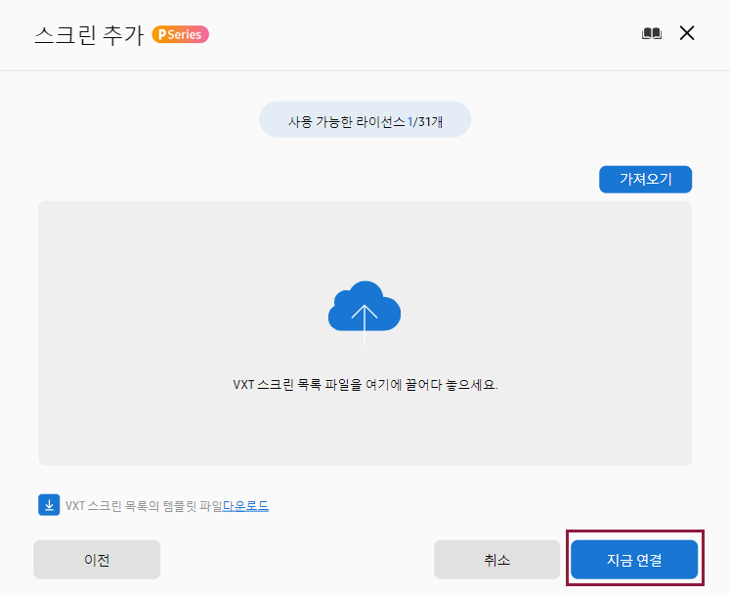Cancel with the 취소 button
This screenshot has width=730, height=595.
tap(496, 559)
